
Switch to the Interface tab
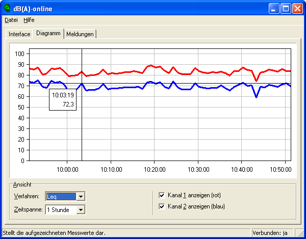point(19,34)
